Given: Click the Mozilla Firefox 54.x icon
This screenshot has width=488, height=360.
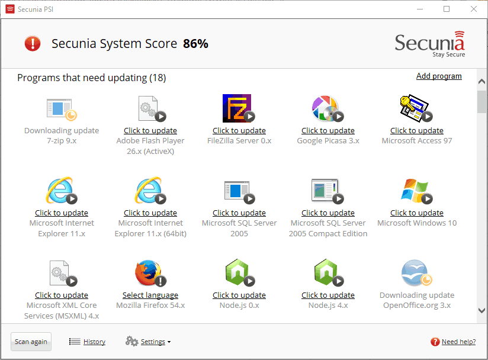Looking at the screenshot, I should pyautogui.click(x=150, y=273).
